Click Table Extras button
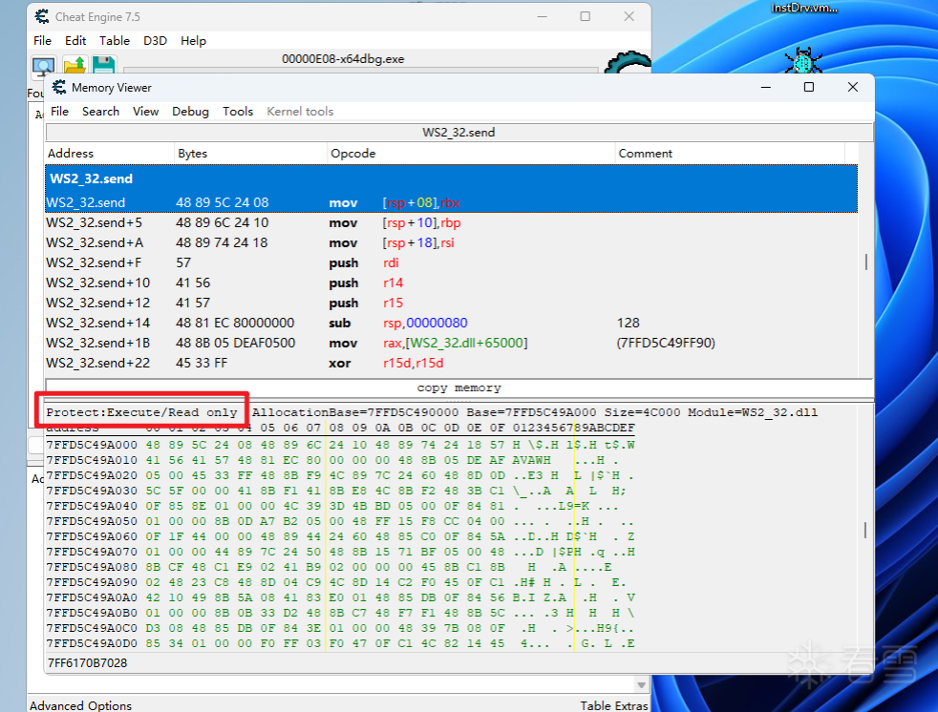 (x=614, y=705)
